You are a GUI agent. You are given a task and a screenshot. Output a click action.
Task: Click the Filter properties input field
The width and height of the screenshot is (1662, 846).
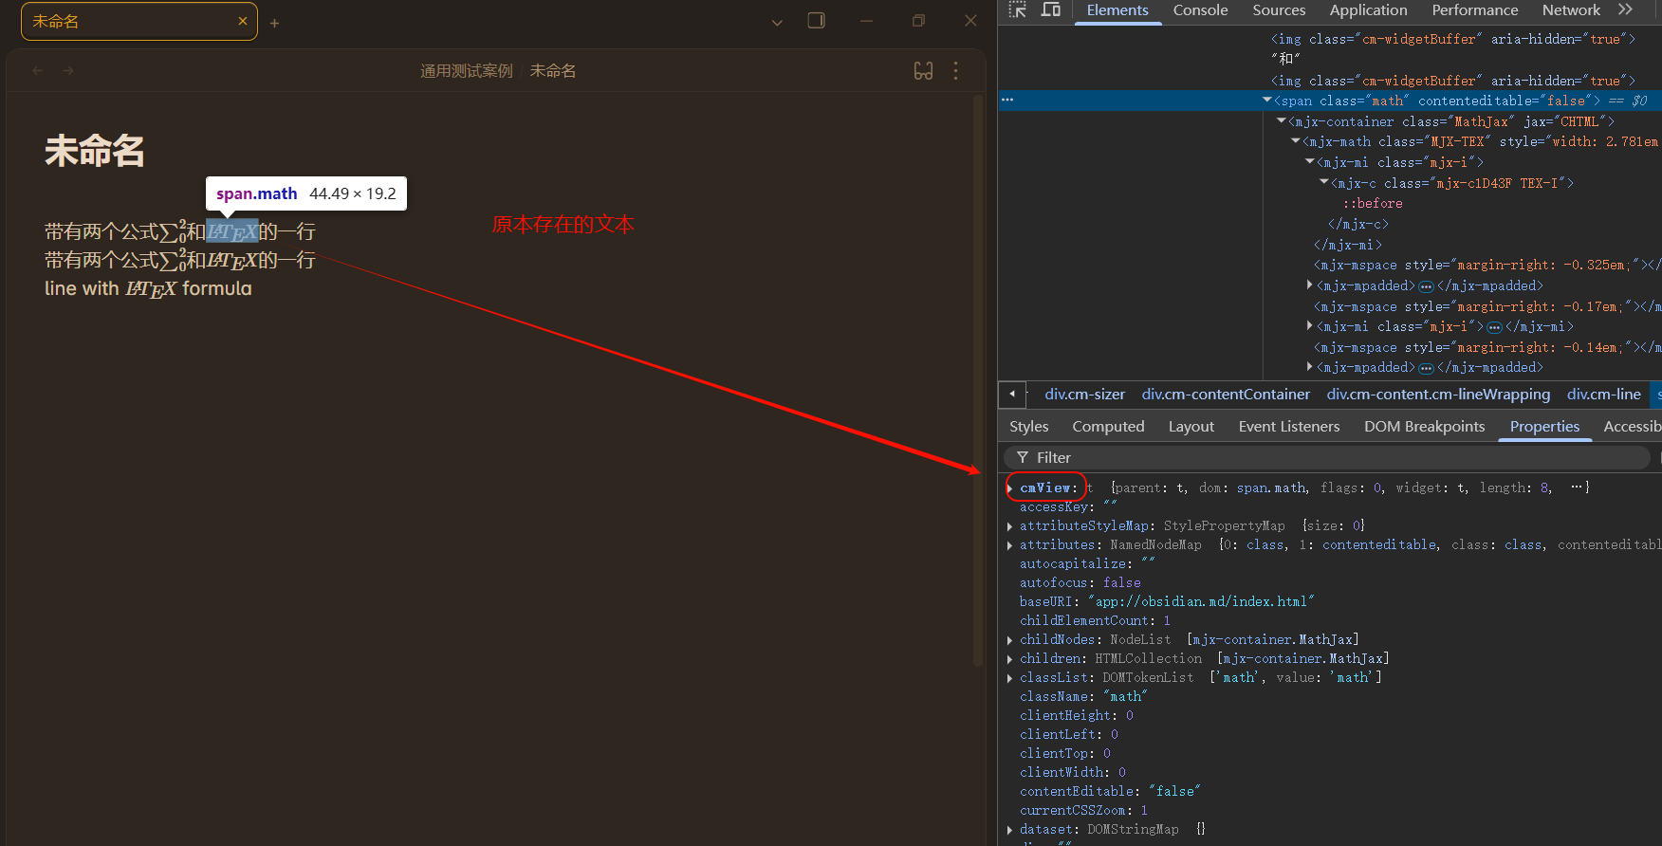click(x=1328, y=458)
